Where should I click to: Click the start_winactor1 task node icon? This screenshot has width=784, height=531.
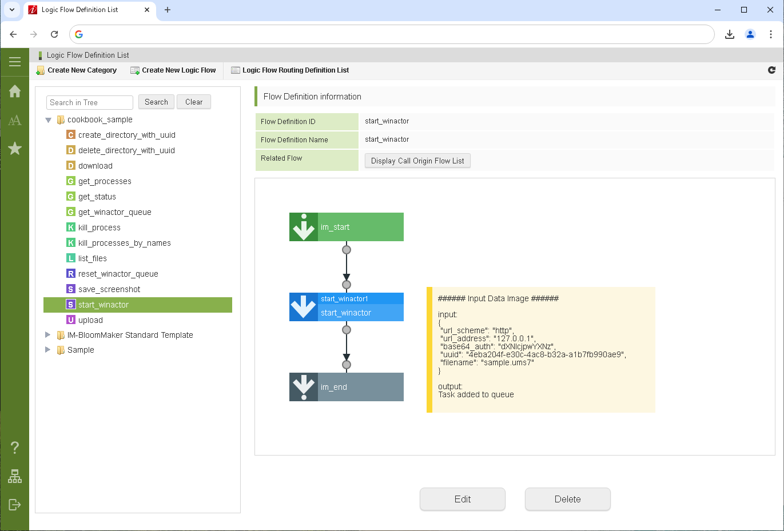click(x=304, y=307)
